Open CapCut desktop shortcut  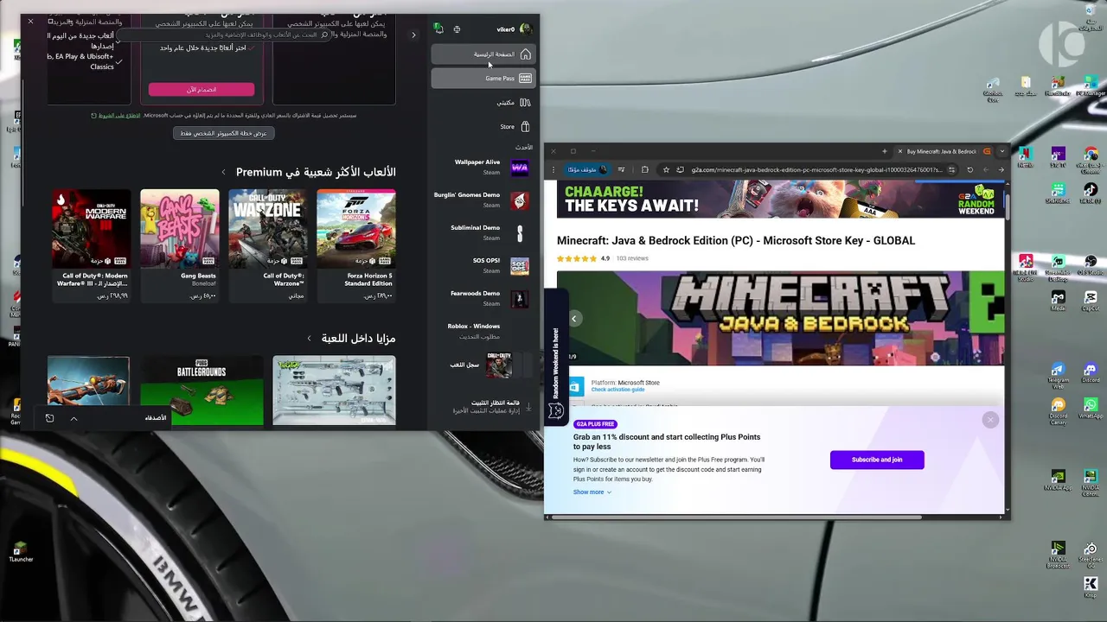coord(1091,301)
